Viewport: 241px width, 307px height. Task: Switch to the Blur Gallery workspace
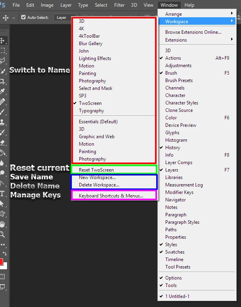[114, 44]
